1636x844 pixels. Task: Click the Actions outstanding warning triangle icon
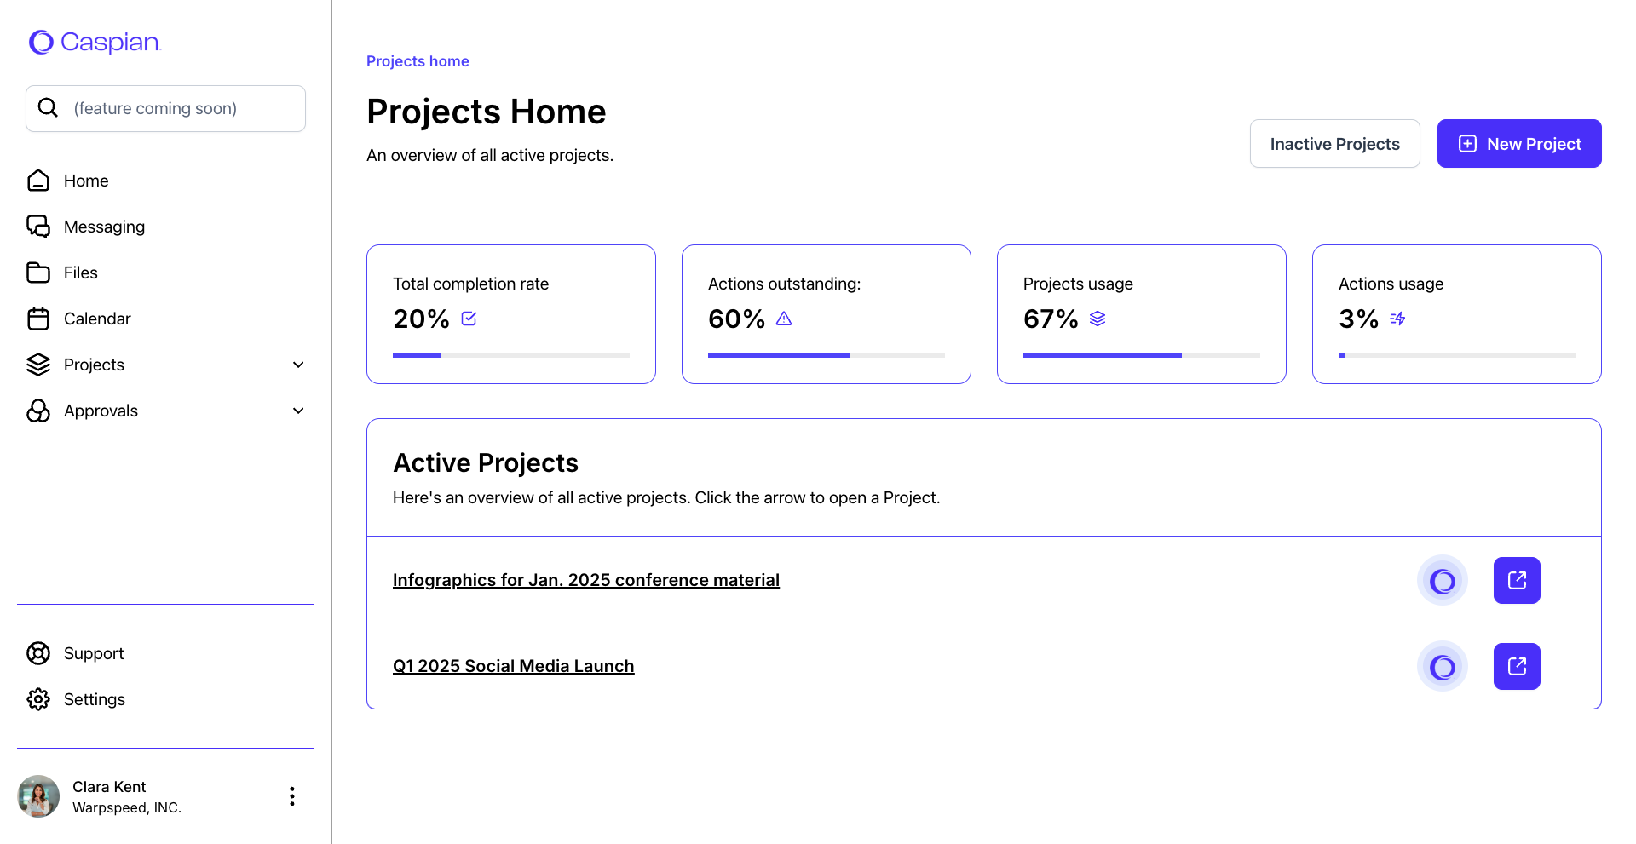784,319
